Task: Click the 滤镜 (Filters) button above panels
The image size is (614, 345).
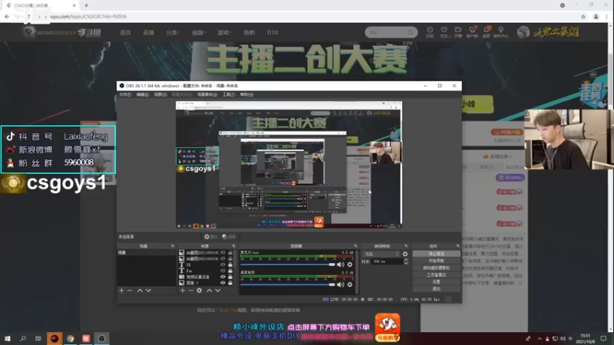Action: (229, 237)
